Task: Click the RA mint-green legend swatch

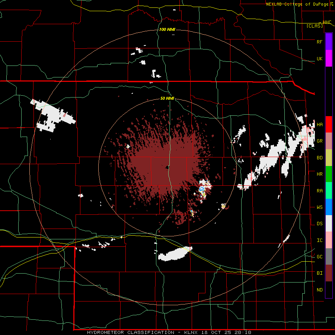Action: 329,191
